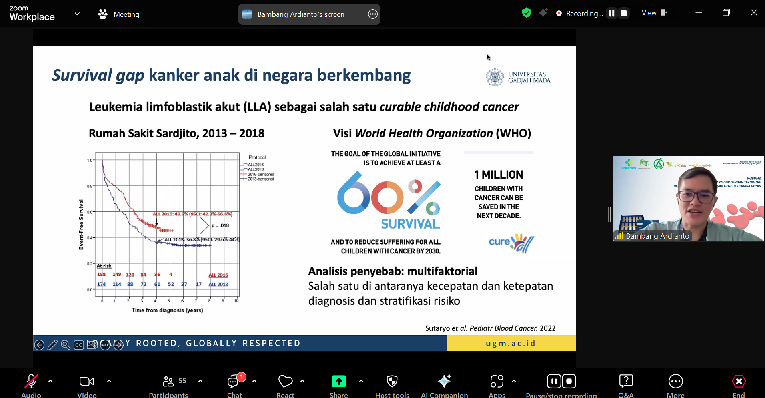Open the Meeting tab

(119, 14)
